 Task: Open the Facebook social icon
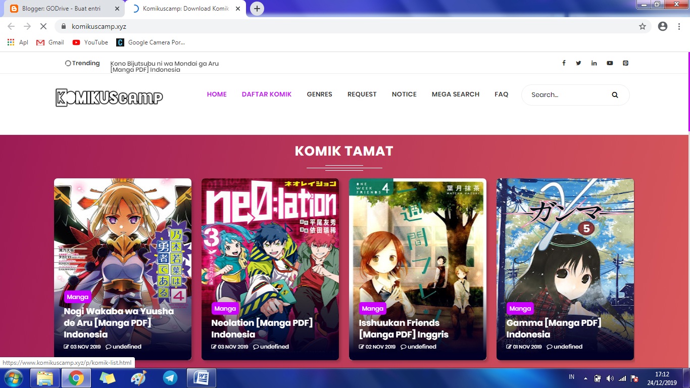coord(564,63)
